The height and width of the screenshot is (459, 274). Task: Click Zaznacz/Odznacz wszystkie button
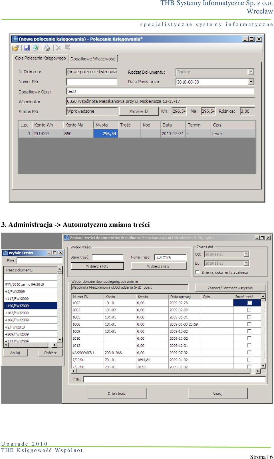pos(230,288)
